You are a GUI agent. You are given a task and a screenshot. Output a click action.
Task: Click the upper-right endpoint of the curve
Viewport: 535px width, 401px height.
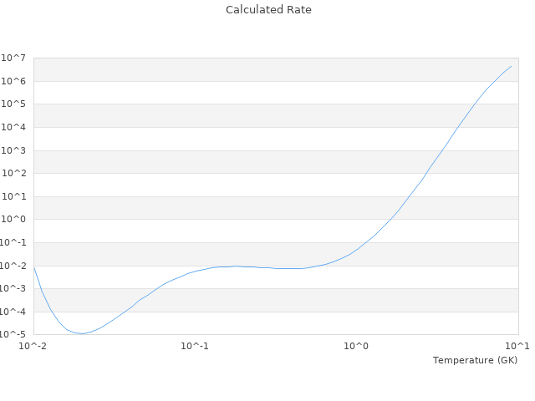tap(511, 66)
